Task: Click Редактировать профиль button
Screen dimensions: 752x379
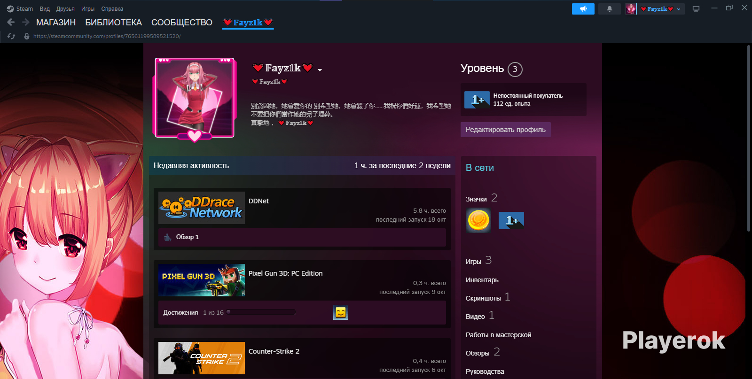Action: tap(506, 130)
